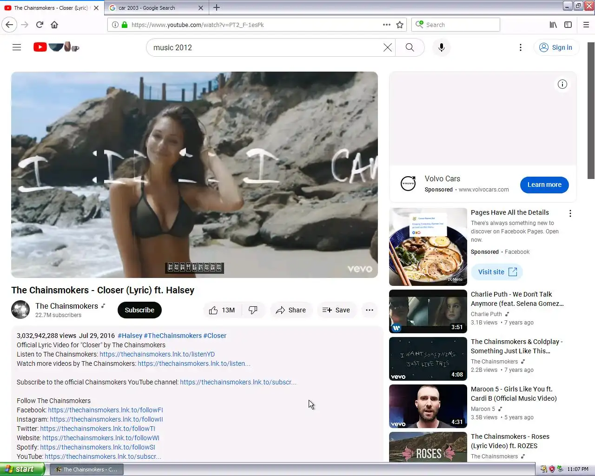The height and width of the screenshot is (476, 595).
Task: Go to YouTube home via logo
Action: [56, 47]
